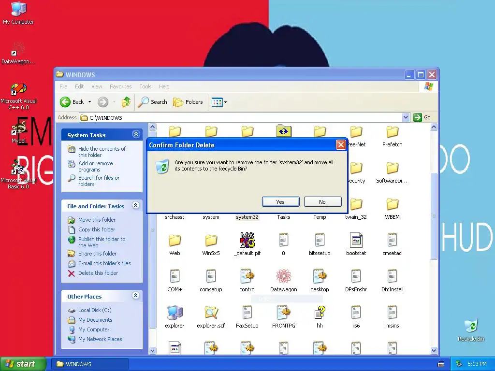Click Delete this folder link
The width and height of the screenshot is (495, 371).
point(98,273)
